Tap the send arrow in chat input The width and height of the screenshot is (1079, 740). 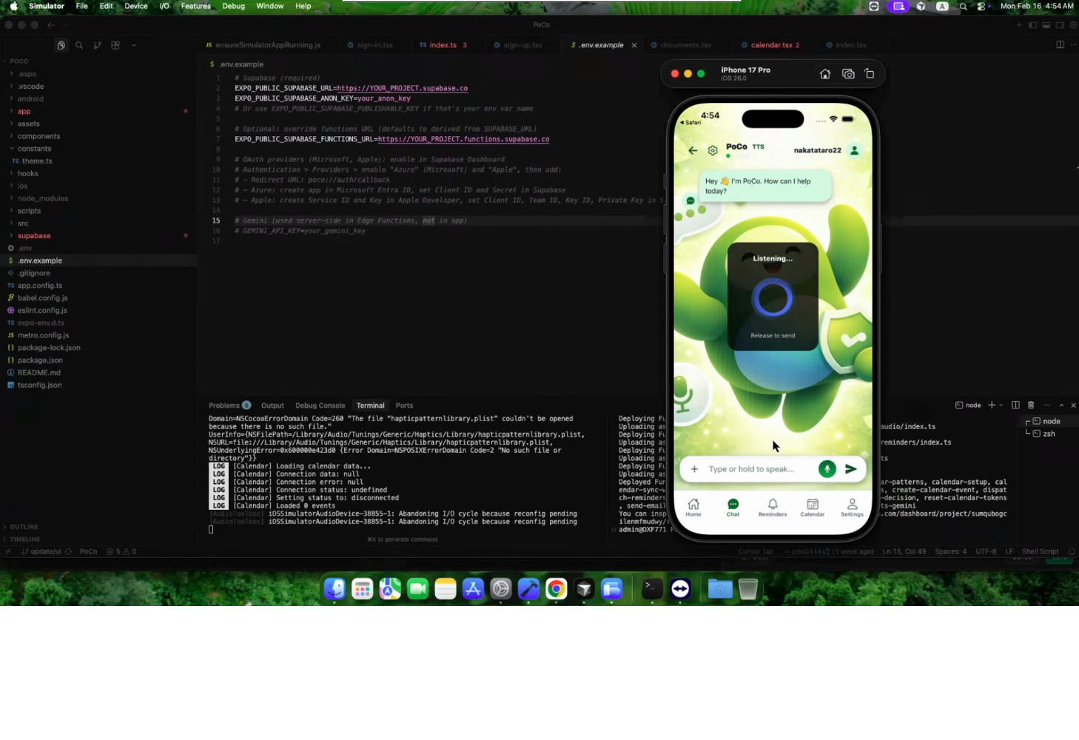(x=851, y=469)
